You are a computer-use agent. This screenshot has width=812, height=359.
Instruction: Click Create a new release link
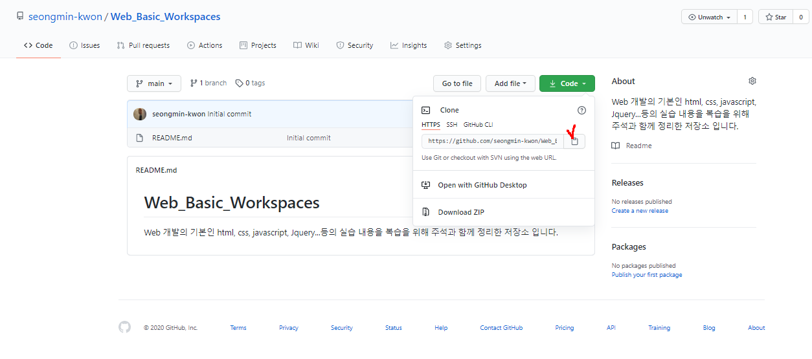[640, 211]
